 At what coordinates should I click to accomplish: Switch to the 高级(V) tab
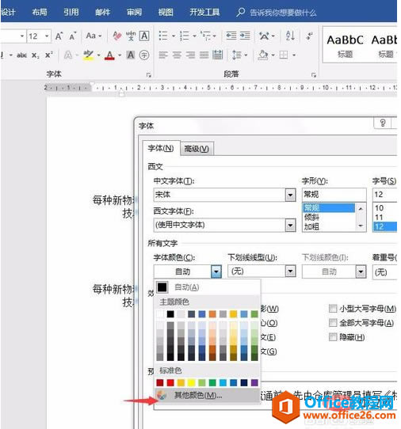tap(197, 149)
